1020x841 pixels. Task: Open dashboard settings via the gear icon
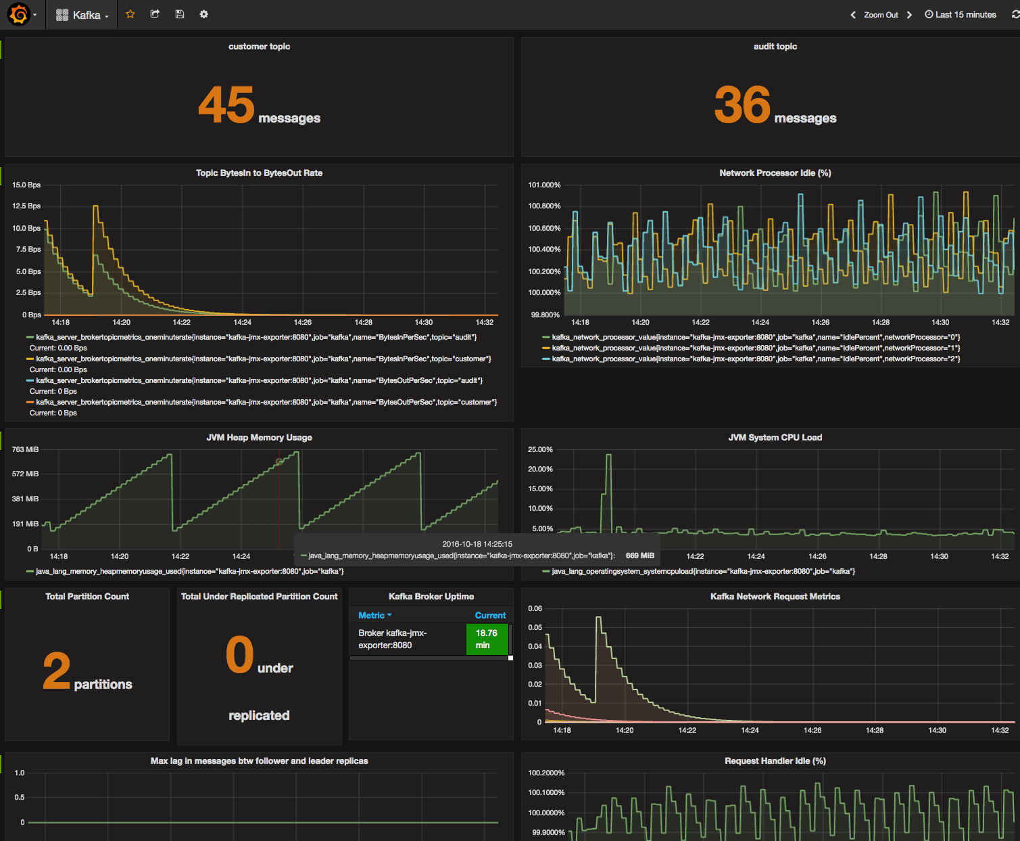[x=203, y=14]
